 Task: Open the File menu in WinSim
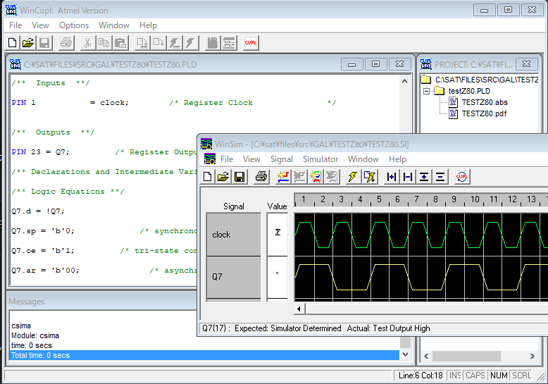point(227,159)
